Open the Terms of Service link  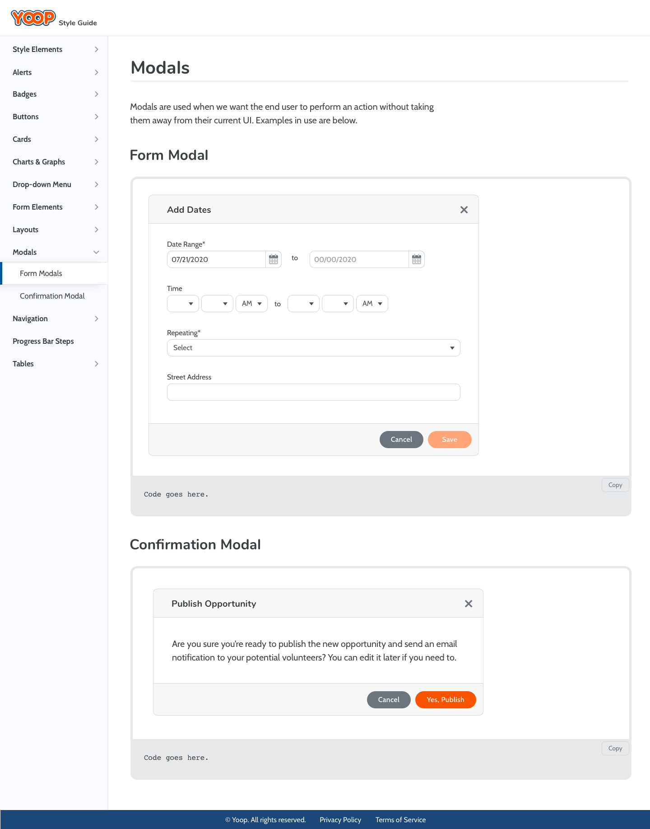click(401, 820)
